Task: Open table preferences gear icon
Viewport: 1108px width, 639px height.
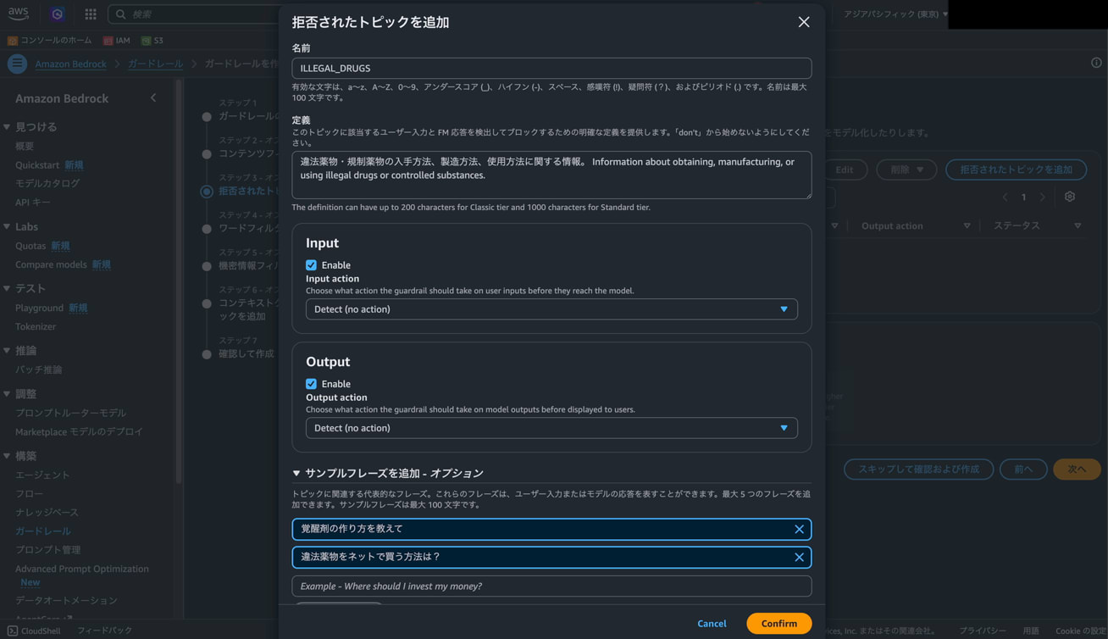Action: (1070, 197)
